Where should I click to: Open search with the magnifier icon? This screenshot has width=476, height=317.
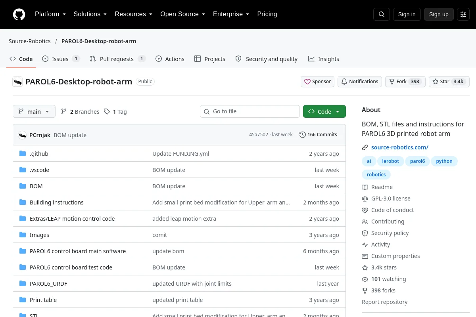[x=382, y=14]
